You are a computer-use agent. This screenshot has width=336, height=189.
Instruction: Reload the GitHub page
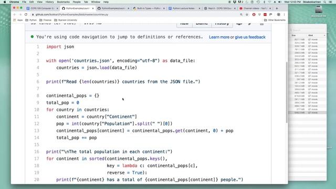(26, 15)
